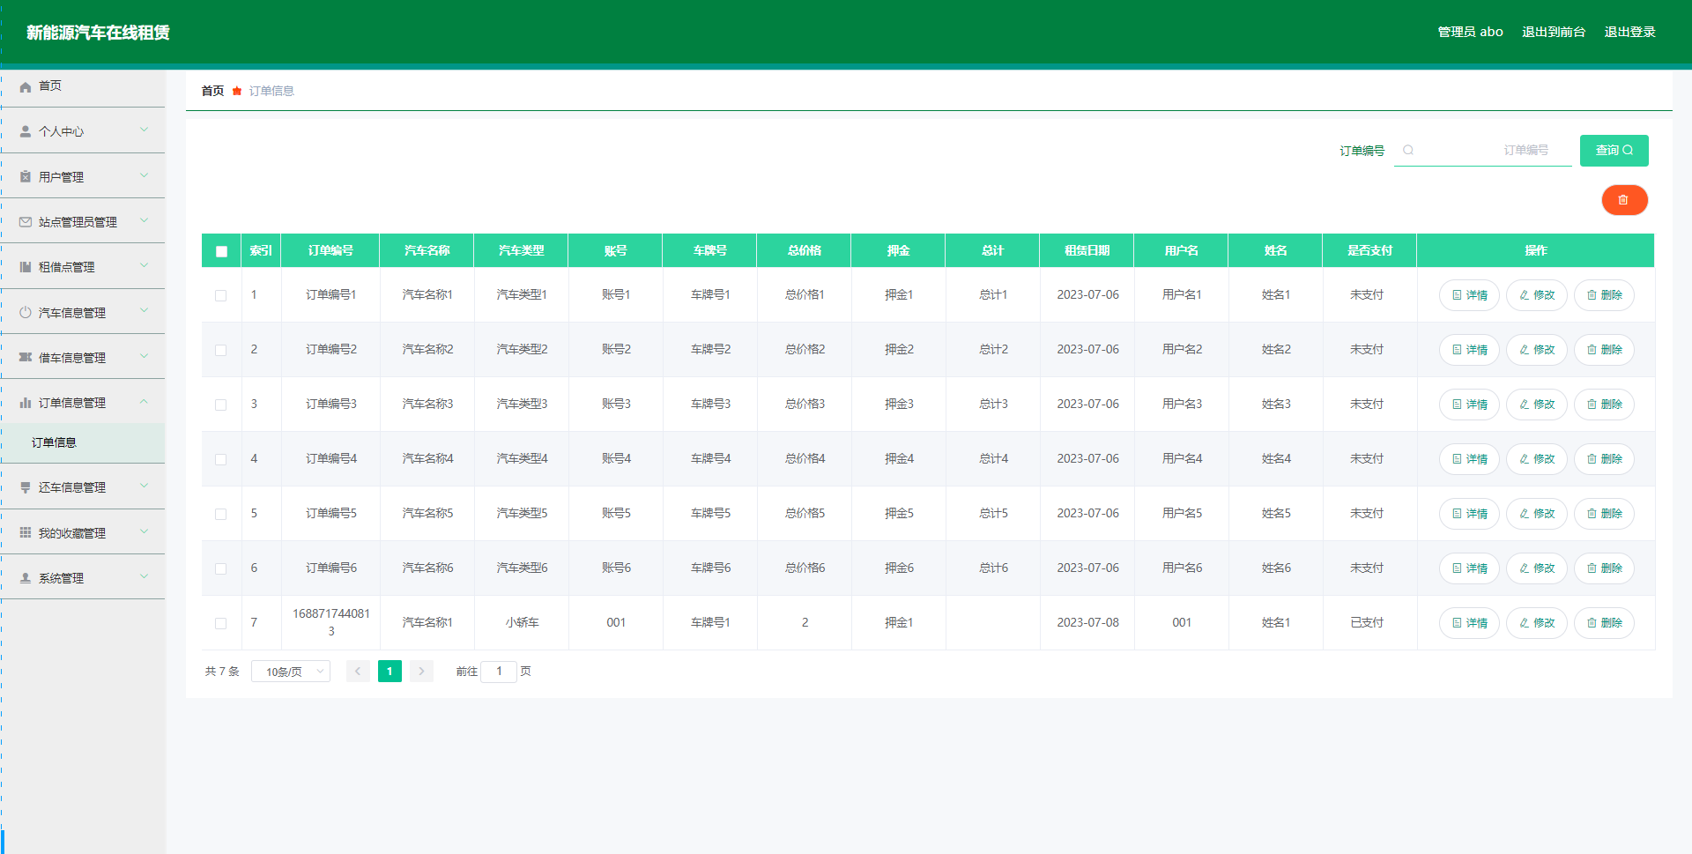Screen dimensions: 1692x854
Task: Click 退出登录 in the top bar
Action: pyautogui.click(x=1629, y=32)
